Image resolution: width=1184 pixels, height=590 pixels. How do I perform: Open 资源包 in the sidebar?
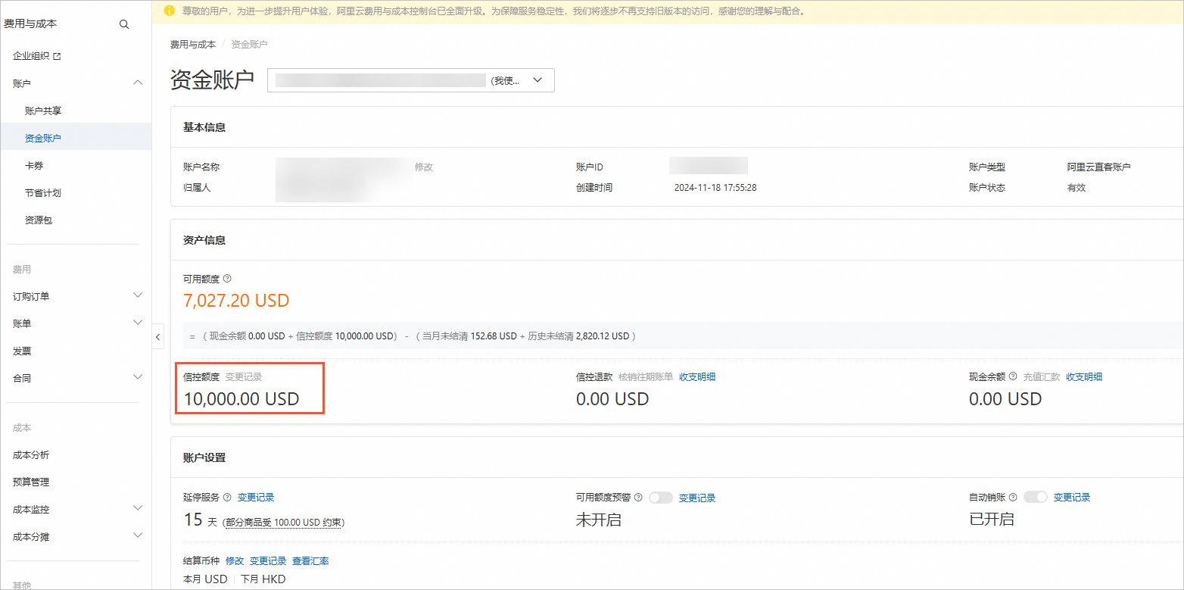39,220
